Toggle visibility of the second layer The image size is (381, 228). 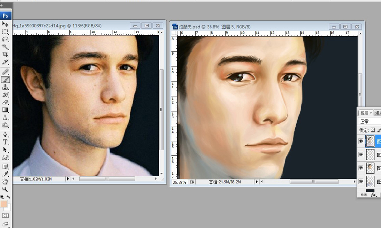pyautogui.click(x=361, y=155)
